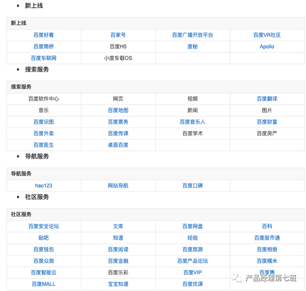
Task: Click the 新闻 cell
Action: coord(192,110)
